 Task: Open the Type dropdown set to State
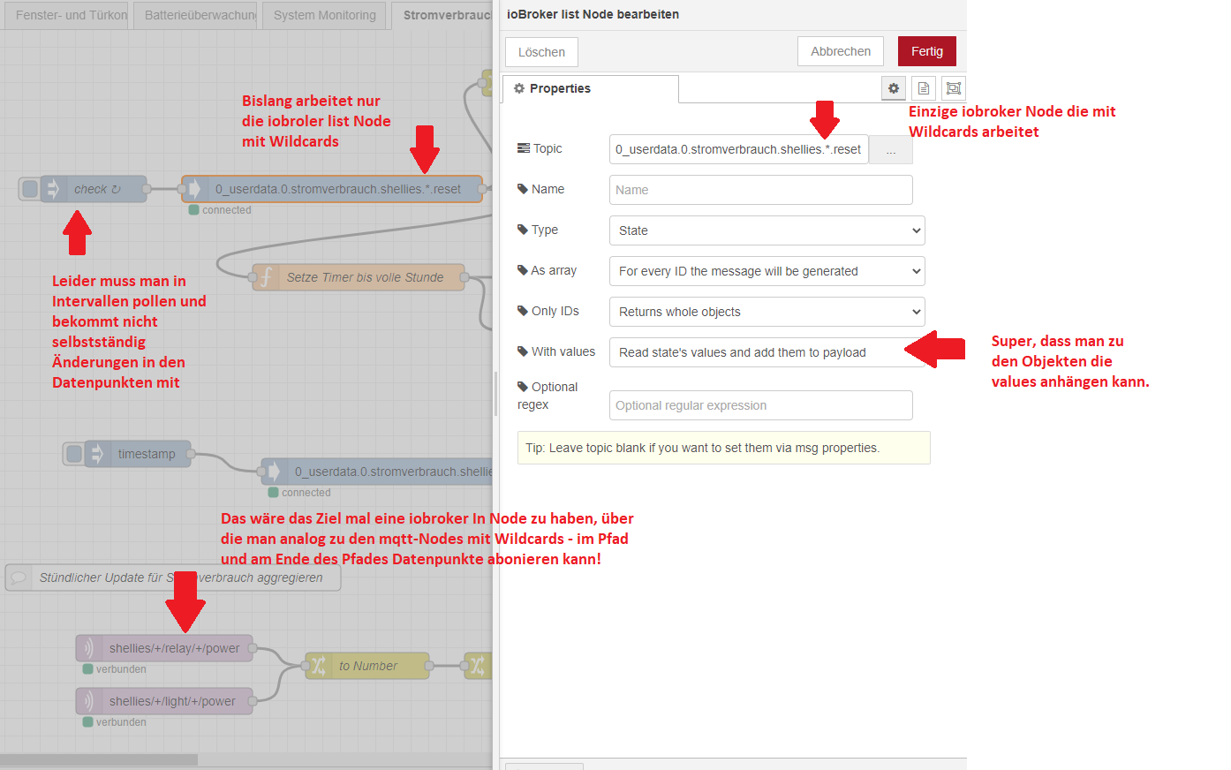pos(767,230)
